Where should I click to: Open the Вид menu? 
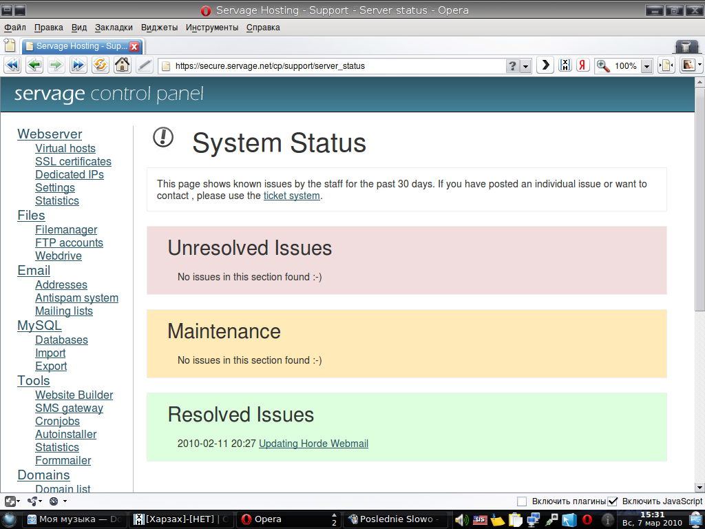click(x=79, y=28)
